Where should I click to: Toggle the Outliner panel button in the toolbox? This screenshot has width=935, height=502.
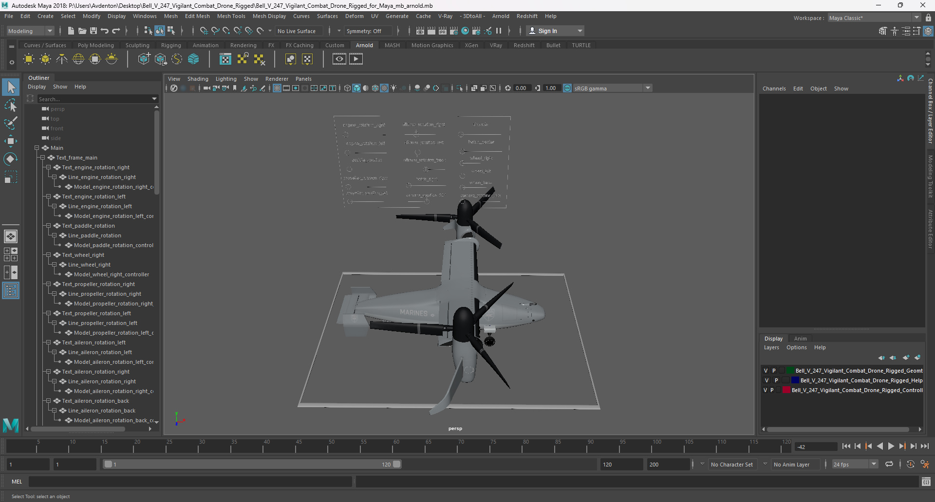(x=11, y=290)
